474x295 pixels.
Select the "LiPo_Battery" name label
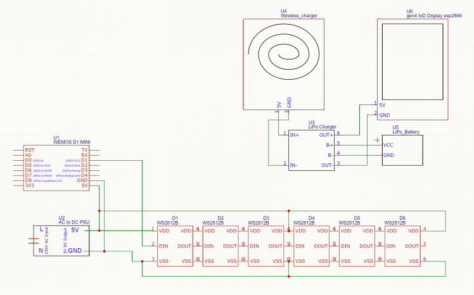point(406,132)
